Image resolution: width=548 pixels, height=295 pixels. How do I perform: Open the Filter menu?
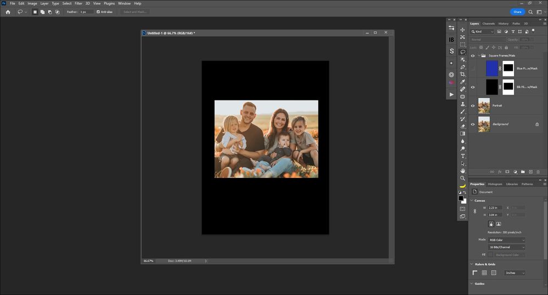click(79, 3)
